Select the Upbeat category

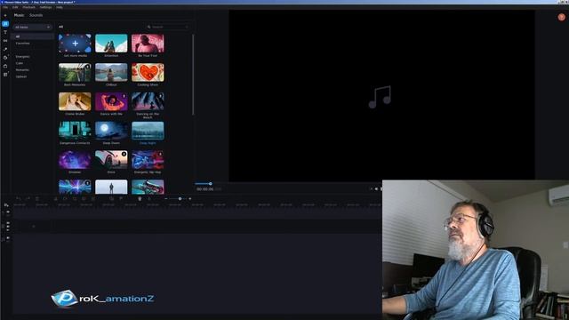(21, 76)
